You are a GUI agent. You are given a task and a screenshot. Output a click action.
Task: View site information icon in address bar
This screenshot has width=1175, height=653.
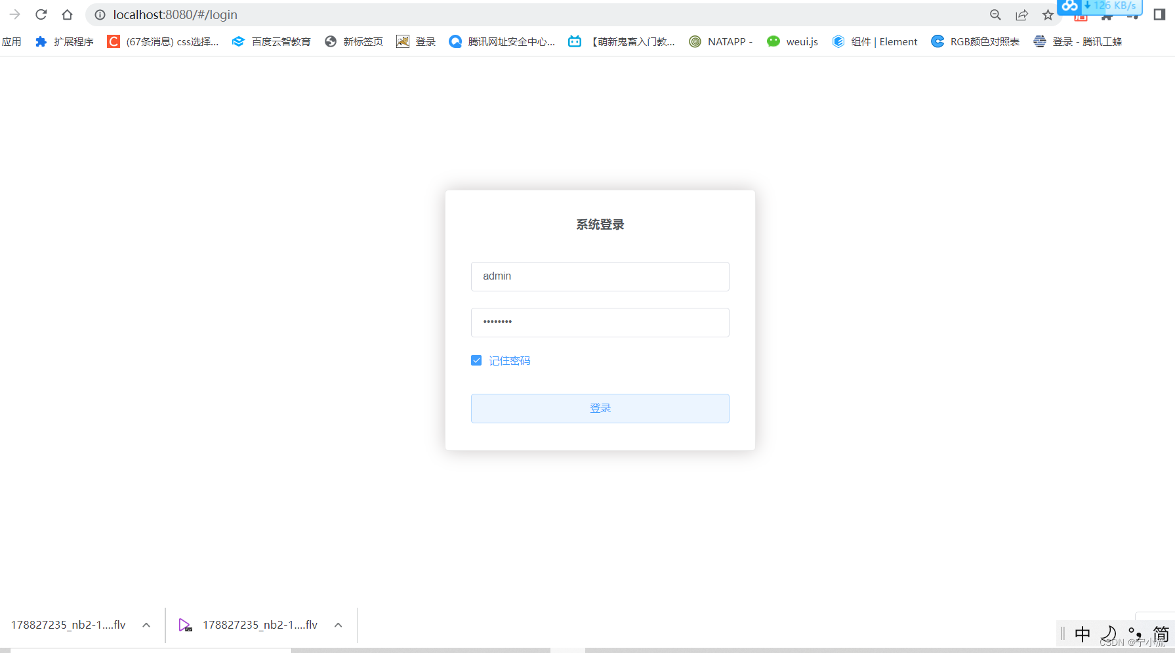click(x=100, y=14)
